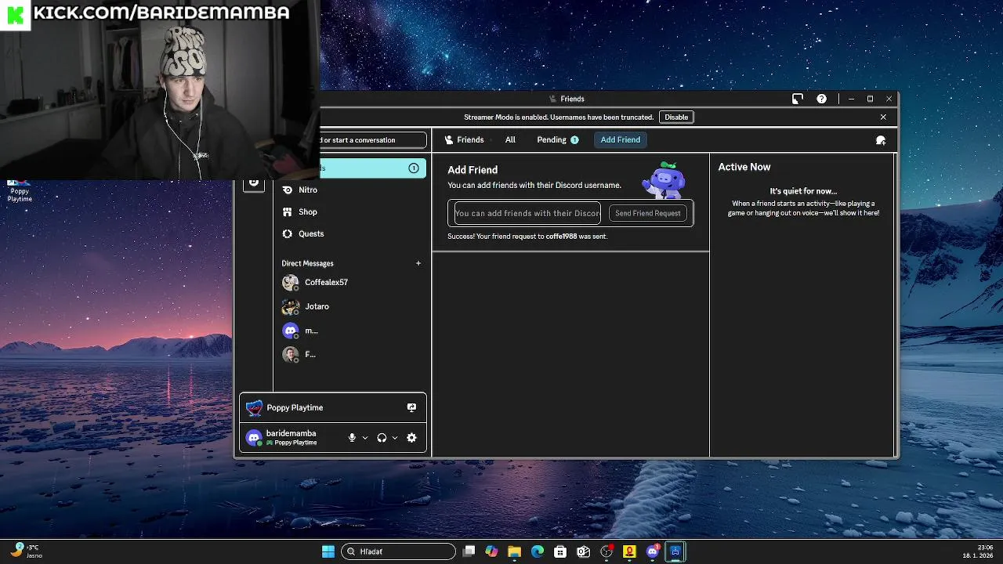Image resolution: width=1003 pixels, height=564 pixels.
Task: Click Send Friend Request button
Action: coord(648,213)
